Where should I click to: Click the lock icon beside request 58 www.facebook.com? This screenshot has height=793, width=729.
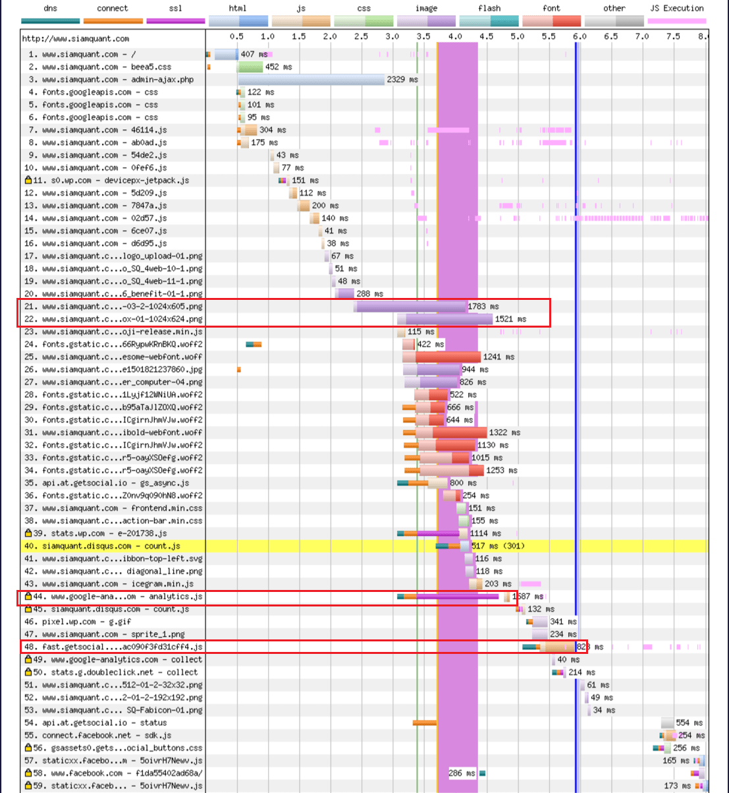point(28,773)
